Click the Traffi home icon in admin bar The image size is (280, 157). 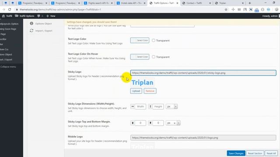(3, 16)
